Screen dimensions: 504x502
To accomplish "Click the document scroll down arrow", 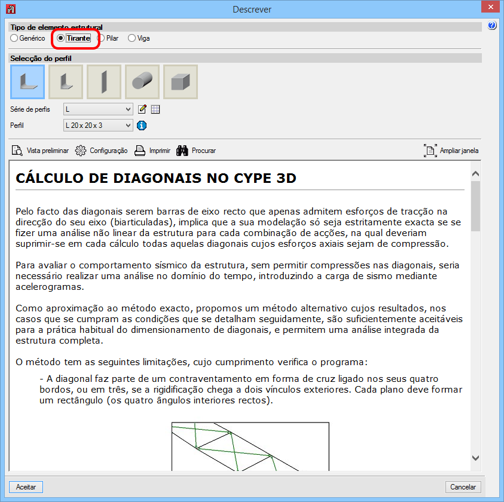I will coord(475,458).
